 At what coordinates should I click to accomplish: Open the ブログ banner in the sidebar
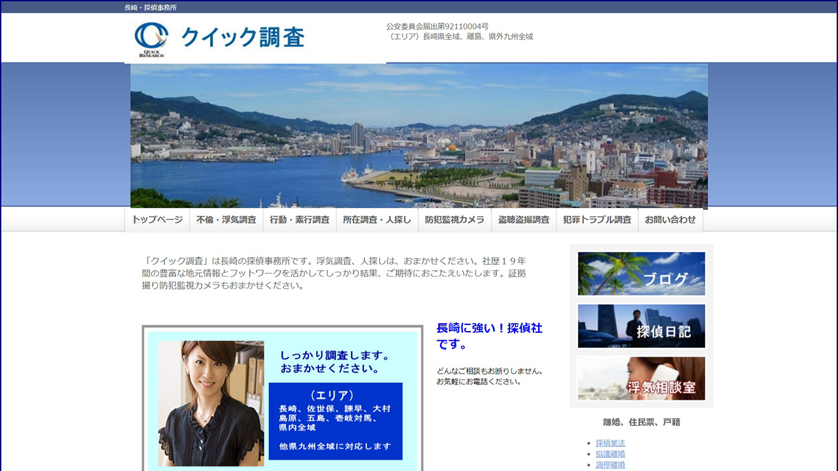(x=640, y=273)
